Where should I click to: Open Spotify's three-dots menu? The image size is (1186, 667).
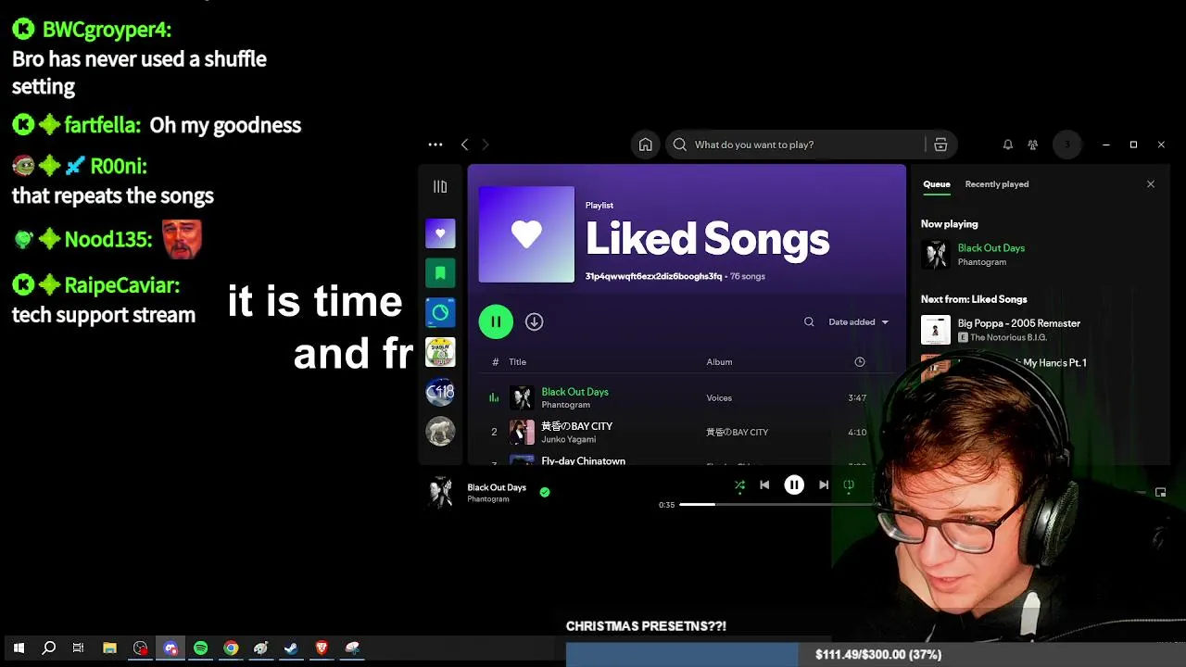pos(435,145)
